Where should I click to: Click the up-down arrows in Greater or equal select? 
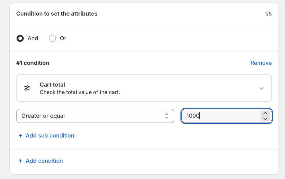[x=167, y=116]
